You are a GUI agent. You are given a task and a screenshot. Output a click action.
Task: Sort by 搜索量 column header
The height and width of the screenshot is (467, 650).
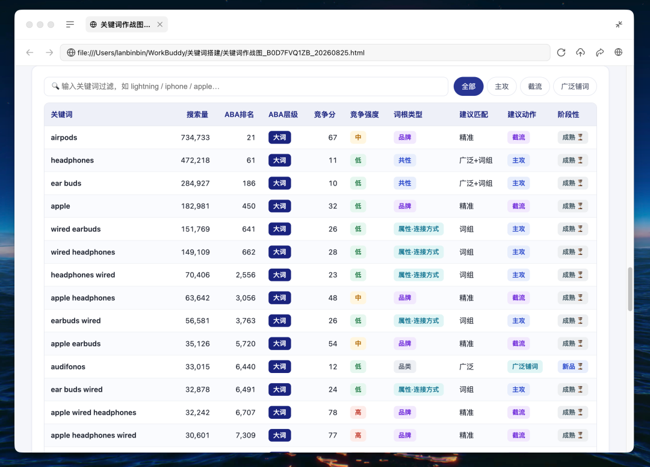click(197, 114)
